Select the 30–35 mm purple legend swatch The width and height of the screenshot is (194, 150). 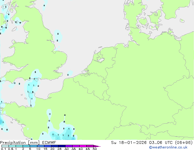point(69,146)
